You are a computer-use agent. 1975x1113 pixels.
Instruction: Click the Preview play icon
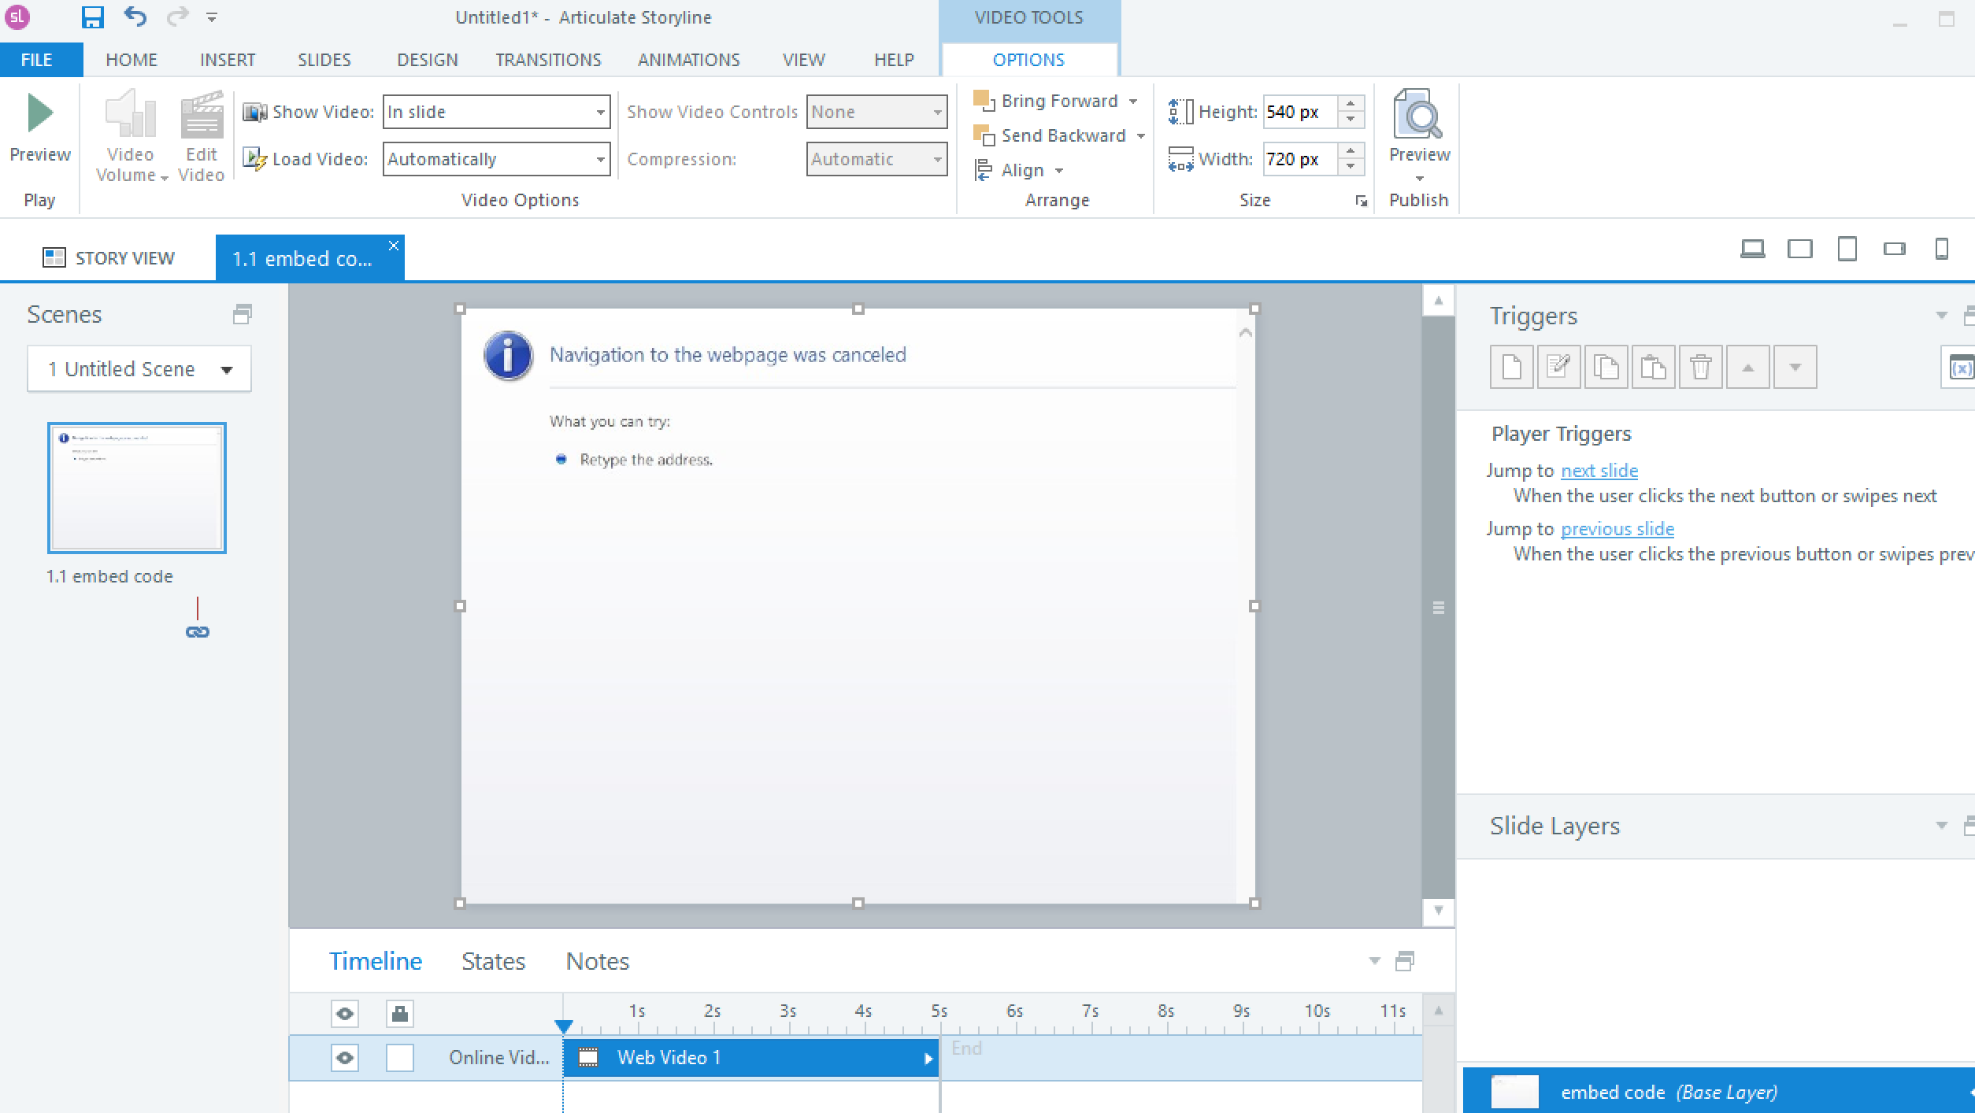click(x=39, y=113)
